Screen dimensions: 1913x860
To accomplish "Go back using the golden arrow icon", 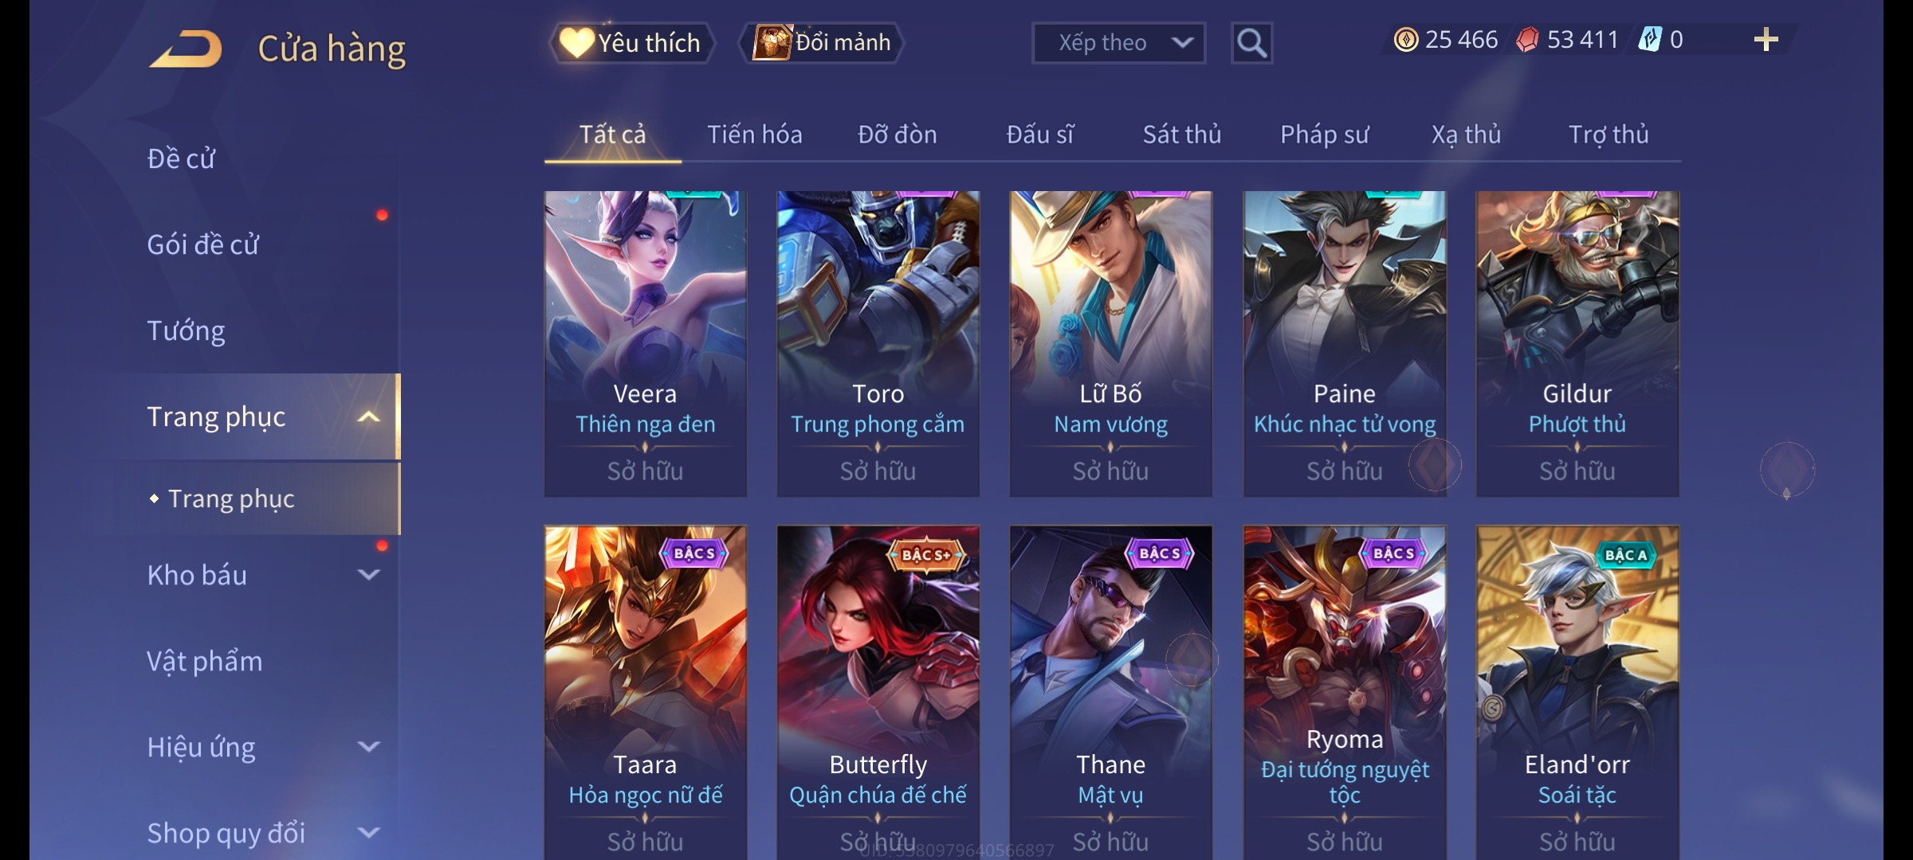I will (186, 49).
